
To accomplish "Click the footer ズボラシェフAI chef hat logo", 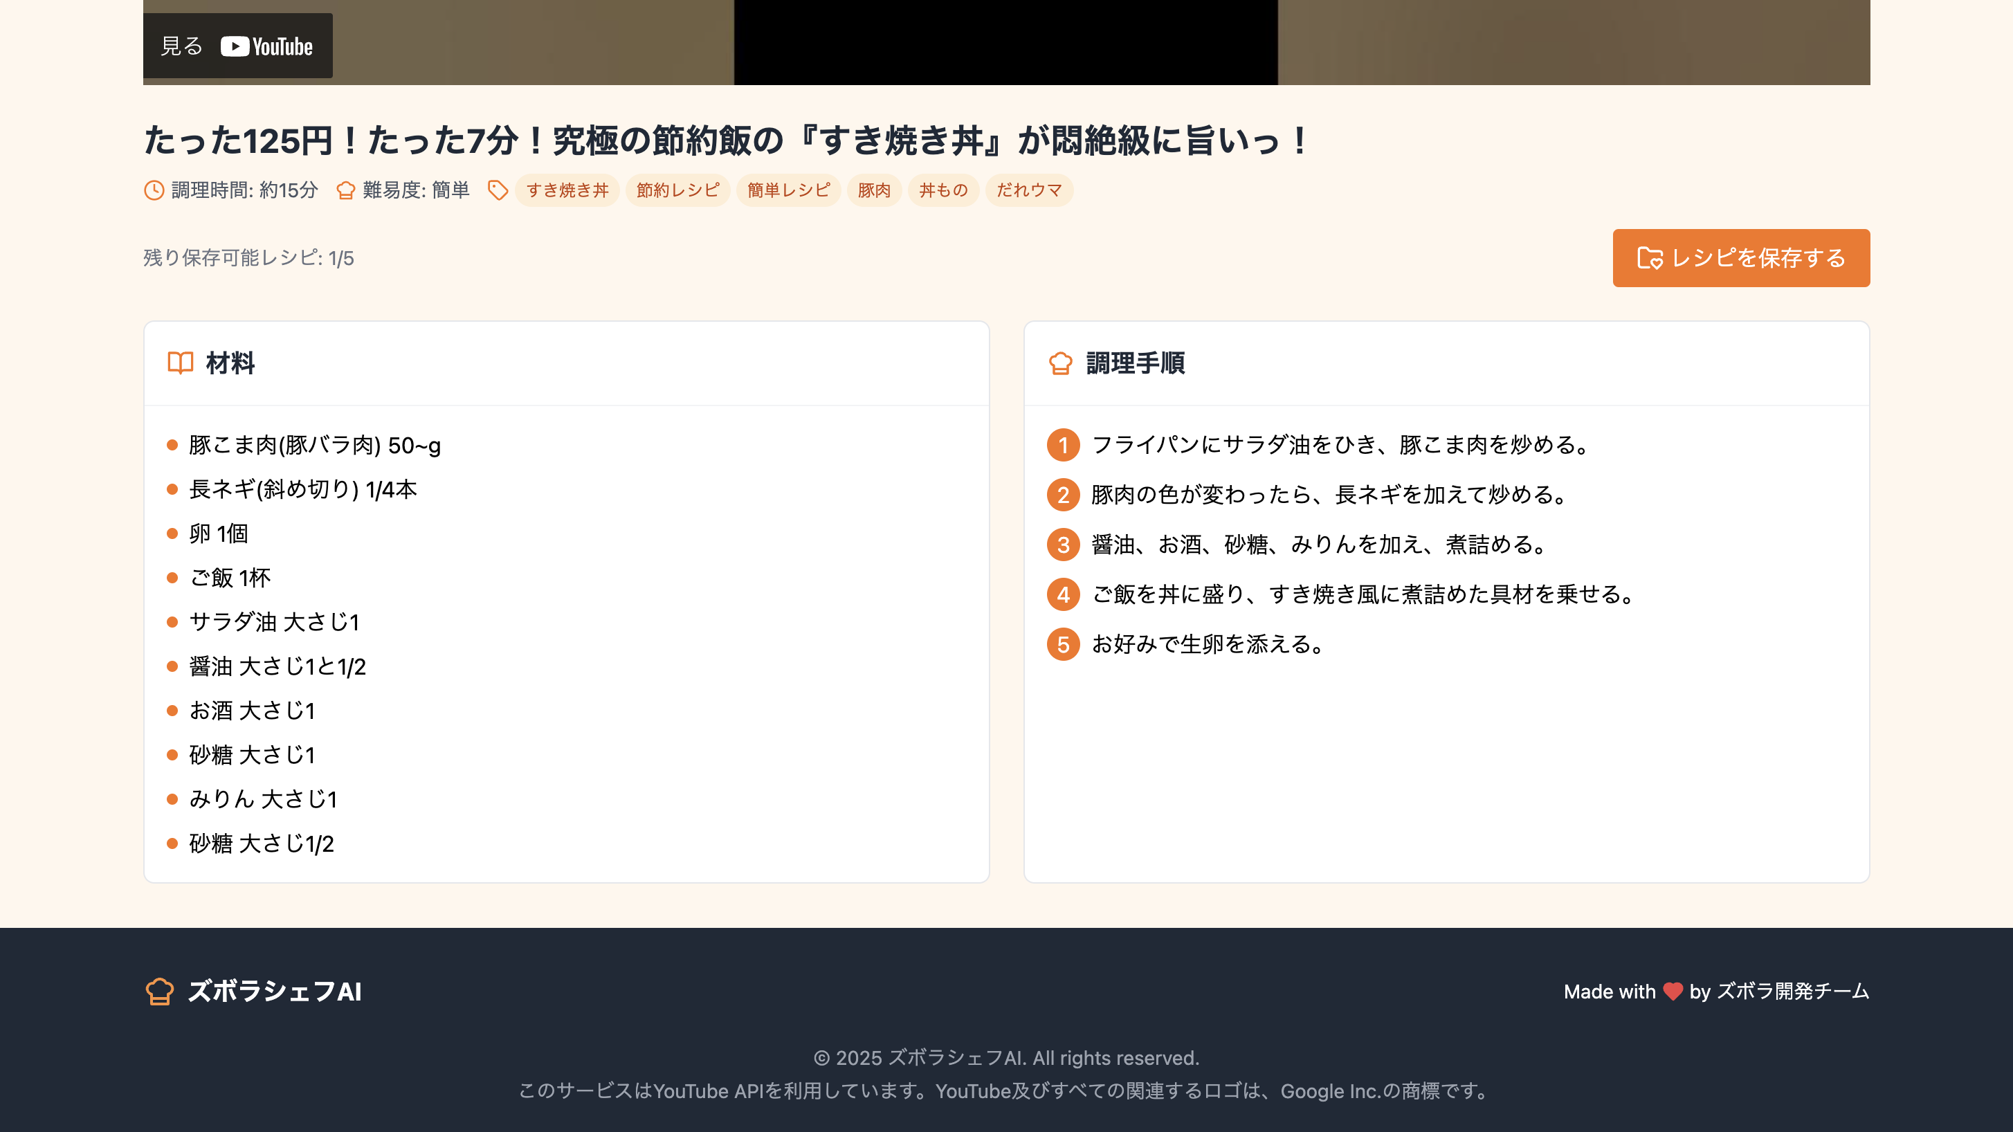I will pyautogui.click(x=159, y=992).
